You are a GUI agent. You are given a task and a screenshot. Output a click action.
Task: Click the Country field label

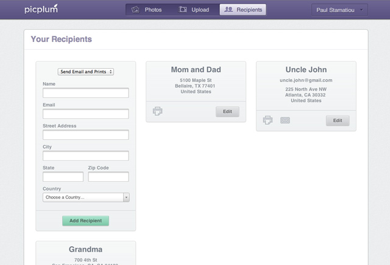52,188
